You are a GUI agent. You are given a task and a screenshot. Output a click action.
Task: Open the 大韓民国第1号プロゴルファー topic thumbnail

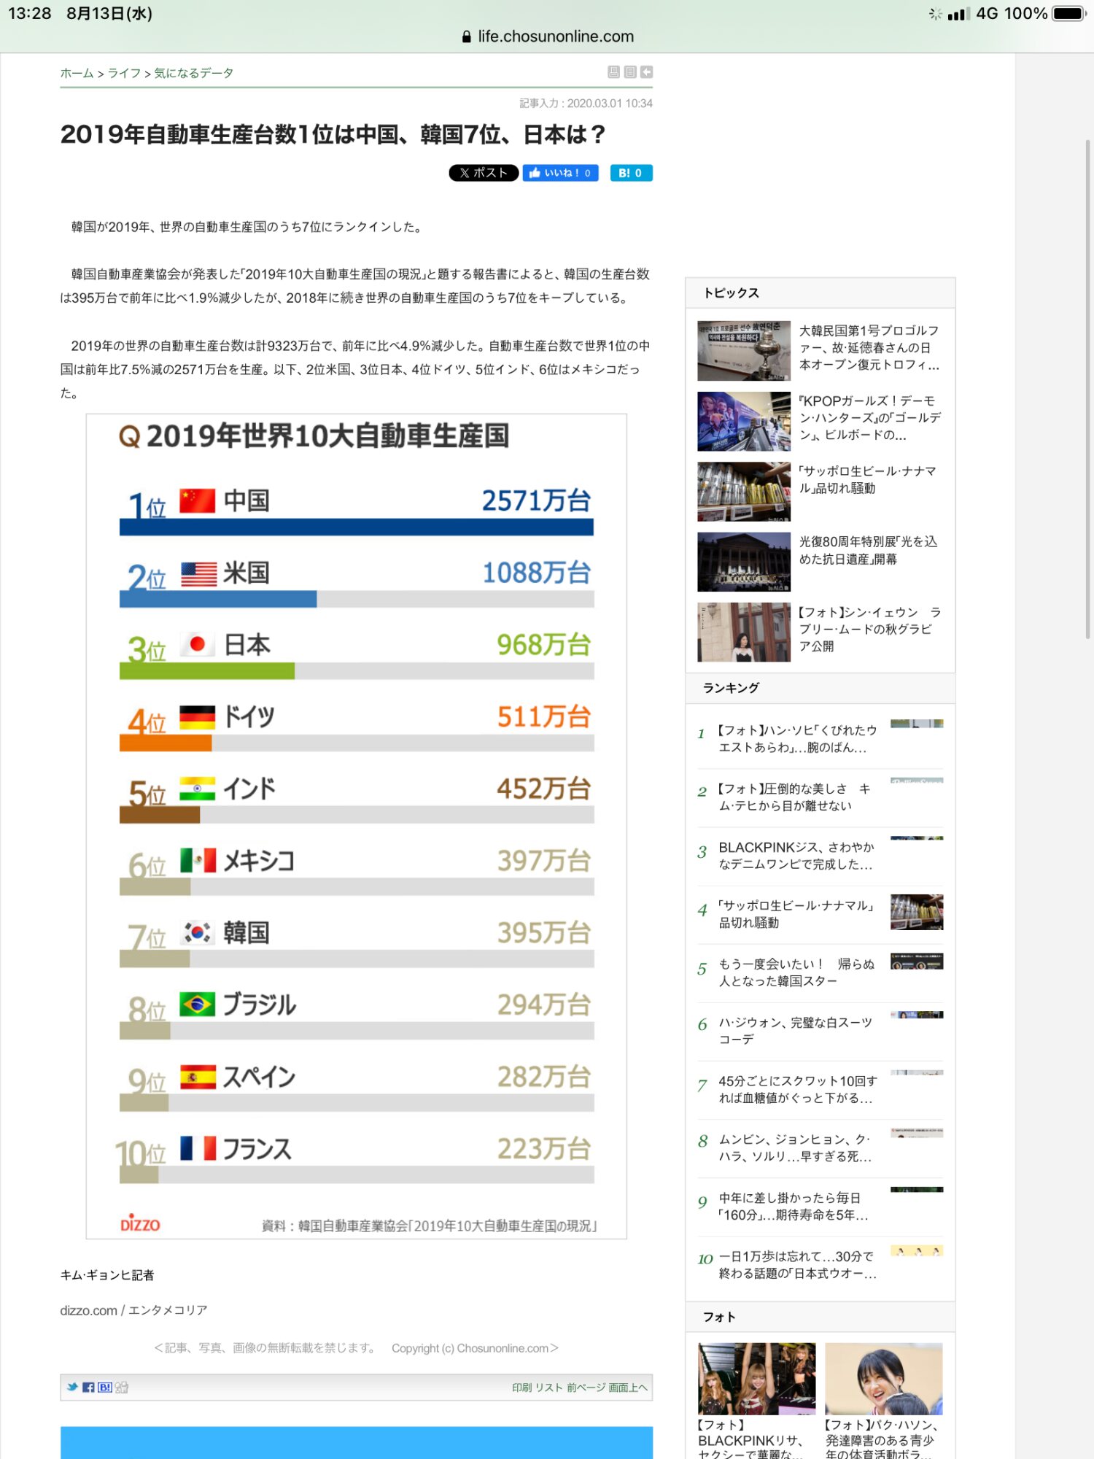coord(744,351)
